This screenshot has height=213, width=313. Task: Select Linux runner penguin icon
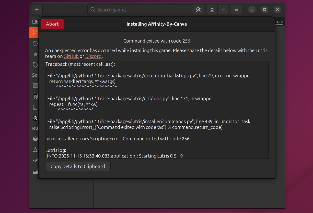pyautogui.click(x=35, y=150)
